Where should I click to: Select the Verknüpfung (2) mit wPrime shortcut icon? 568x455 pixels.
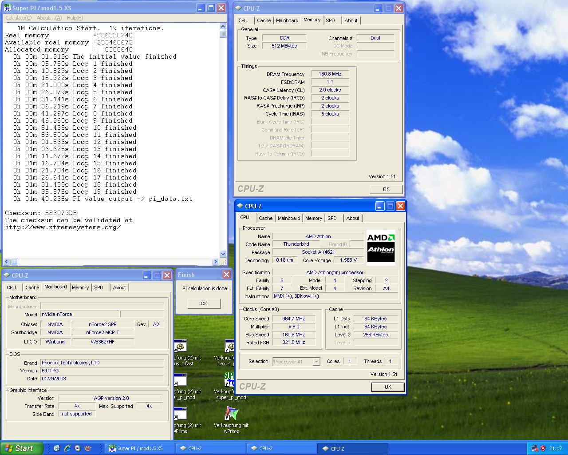coord(180,413)
